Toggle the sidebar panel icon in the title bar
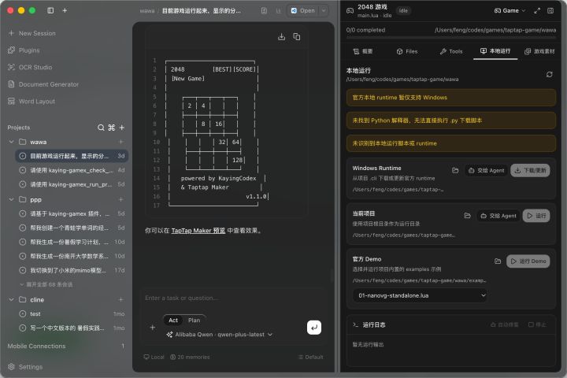567x378 pixels. [50, 10]
